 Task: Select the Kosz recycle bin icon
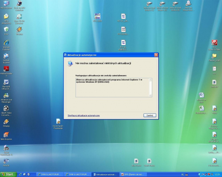point(6,31)
